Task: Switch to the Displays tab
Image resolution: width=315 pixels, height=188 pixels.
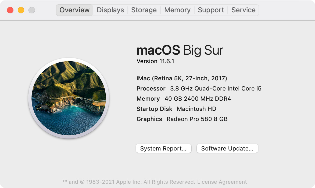Action: point(110,10)
